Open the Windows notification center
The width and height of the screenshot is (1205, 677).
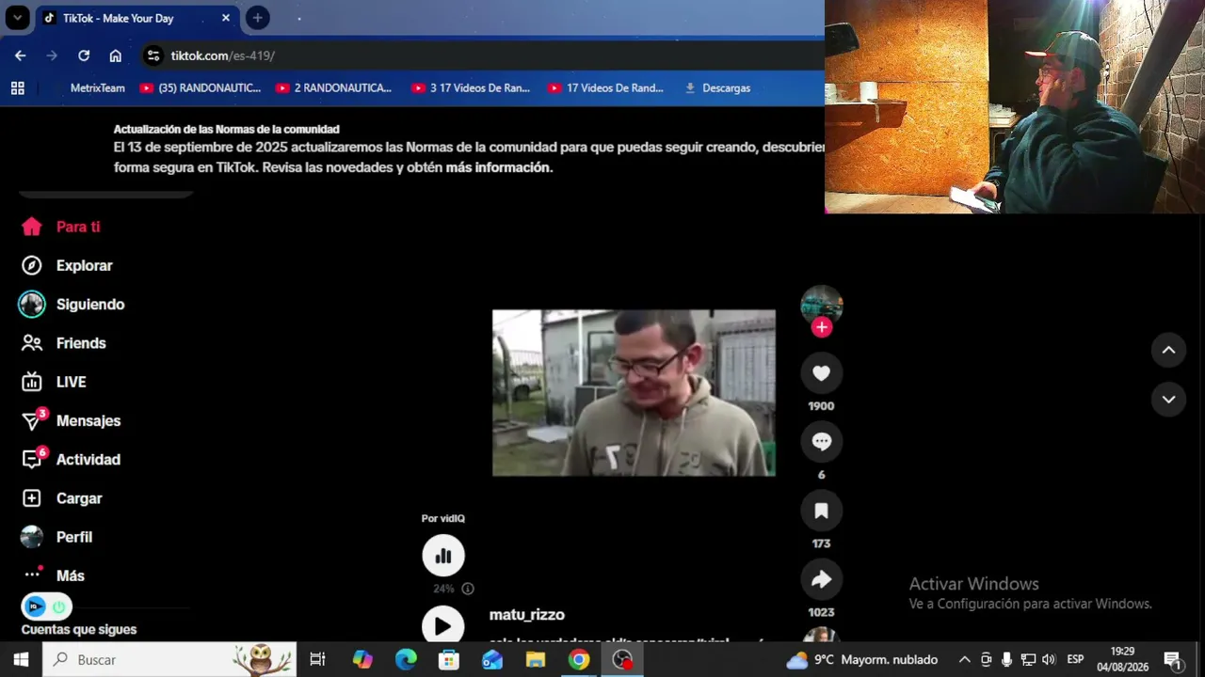tap(1173, 660)
